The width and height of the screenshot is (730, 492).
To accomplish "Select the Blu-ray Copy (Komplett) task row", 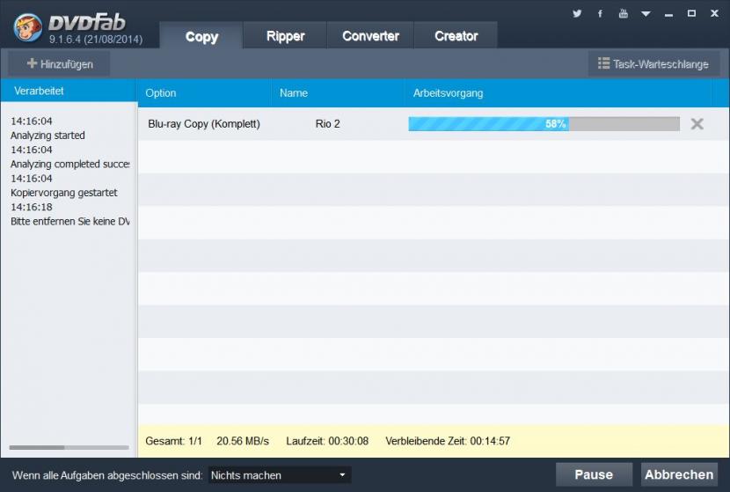I will 204,124.
